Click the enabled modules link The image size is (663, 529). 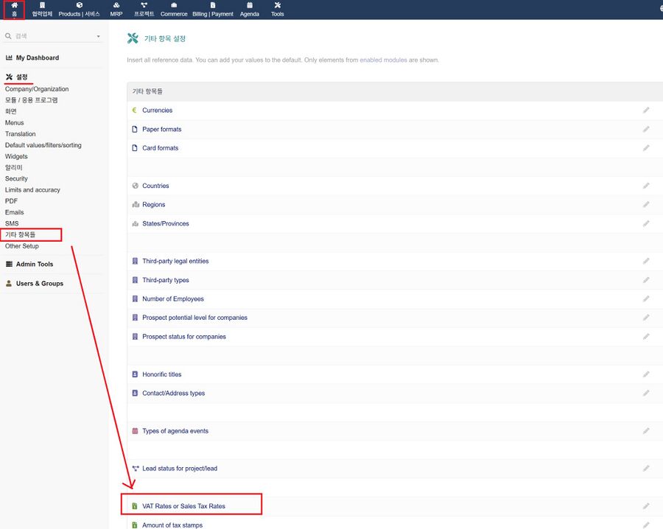point(383,60)
